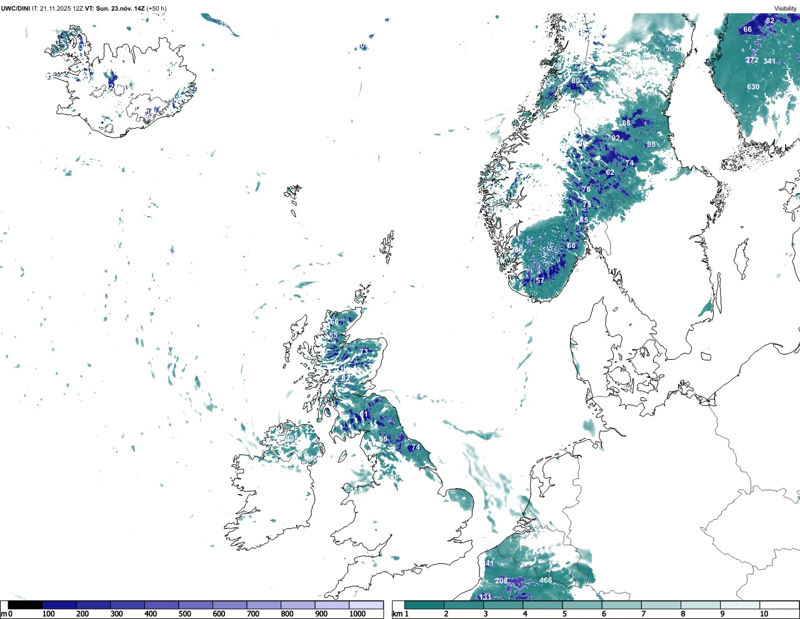This screenshot has height=619, width=800.
Task: Click the m unit label on legend
Action: point(3,614)
